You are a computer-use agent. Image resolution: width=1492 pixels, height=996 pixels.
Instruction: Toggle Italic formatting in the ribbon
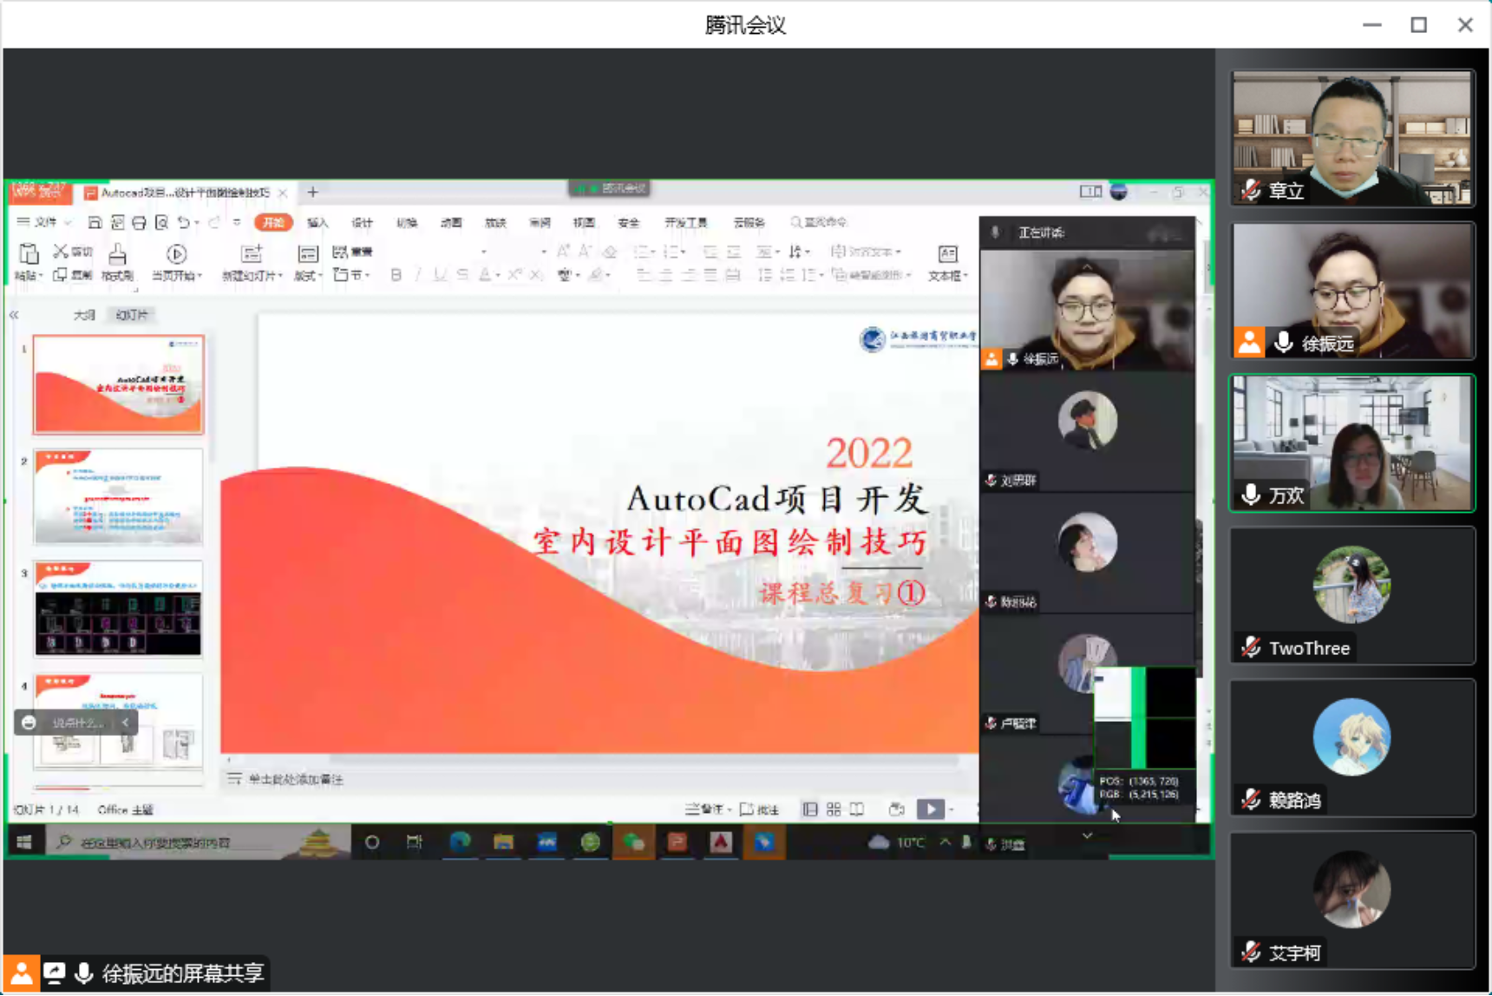pyautogui.click(x=418, y=275)
